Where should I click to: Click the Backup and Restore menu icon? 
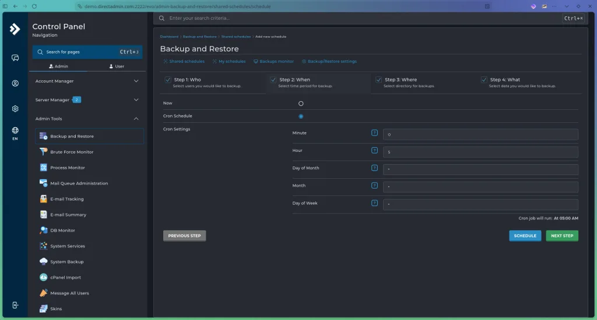[43, 136]
